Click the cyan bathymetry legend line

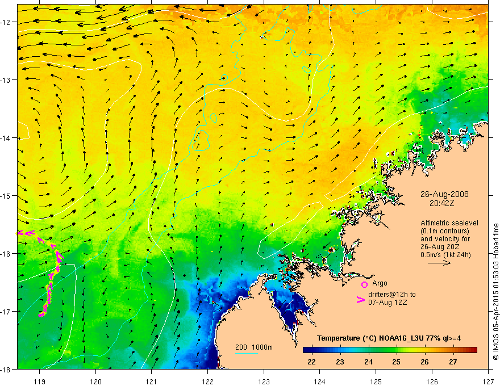tap(247, 353)
